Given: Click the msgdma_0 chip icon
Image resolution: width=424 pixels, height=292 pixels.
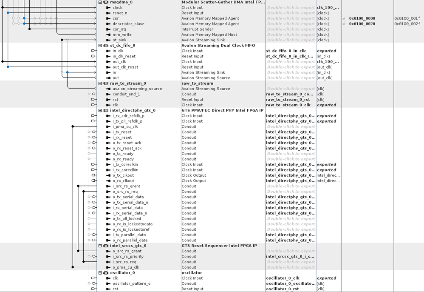Looking at the screenshot, I should pyautogui.click(x=106, y=2).
